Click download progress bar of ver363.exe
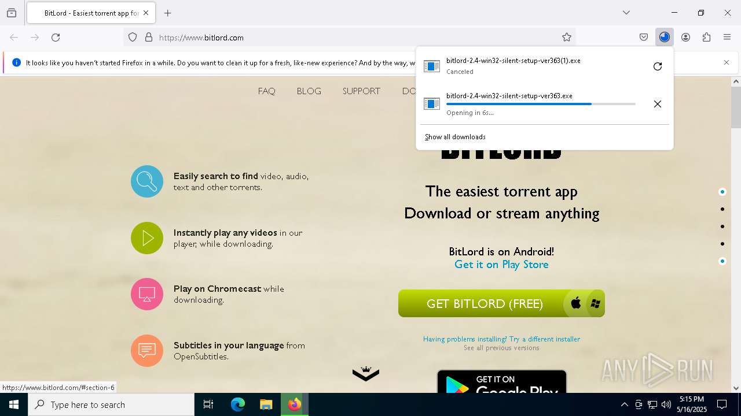Screen dimensions: 741x416 (541, 104)
